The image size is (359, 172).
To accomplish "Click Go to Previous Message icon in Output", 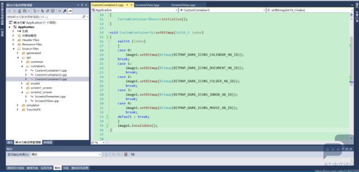I will coord(114,154).
